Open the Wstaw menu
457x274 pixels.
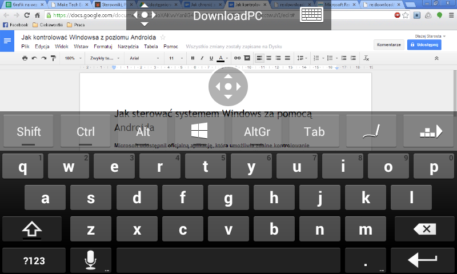tap(81, 47)
